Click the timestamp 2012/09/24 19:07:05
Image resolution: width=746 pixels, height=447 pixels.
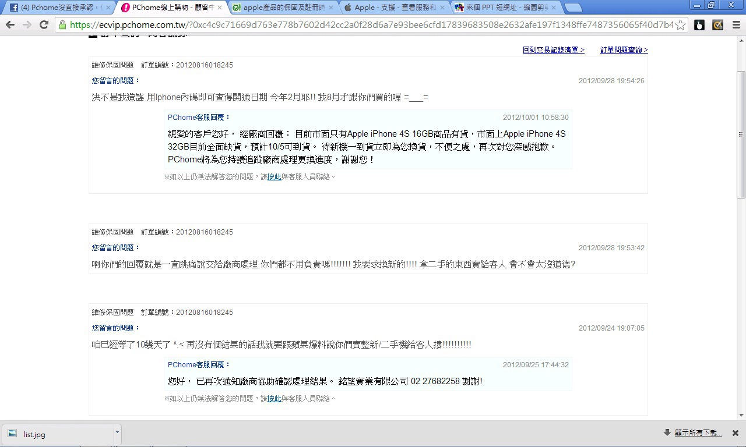click(x=611, y=328)
